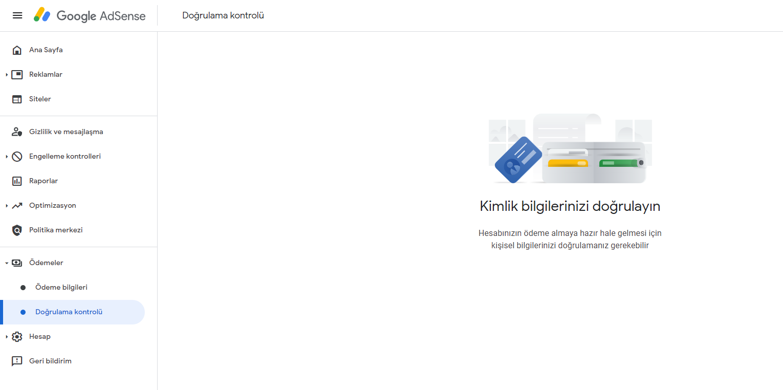Click the Geri bildirim feedback icon
This screenshot has width=783, height=390.
17,361
